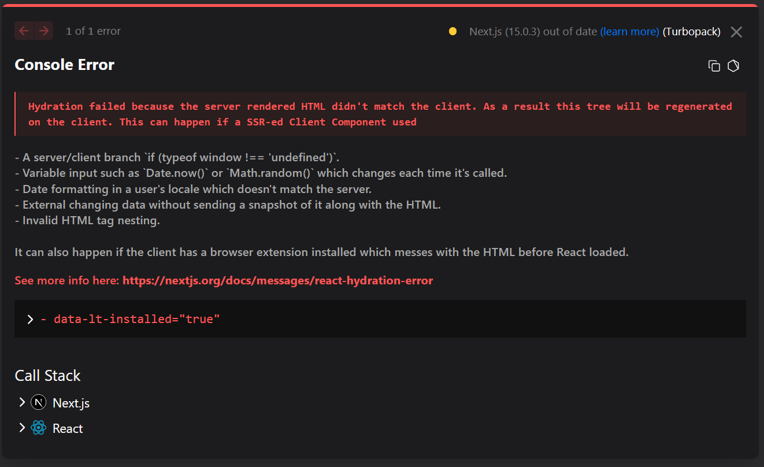Click the browser extension explanation line

click(321, 253)
